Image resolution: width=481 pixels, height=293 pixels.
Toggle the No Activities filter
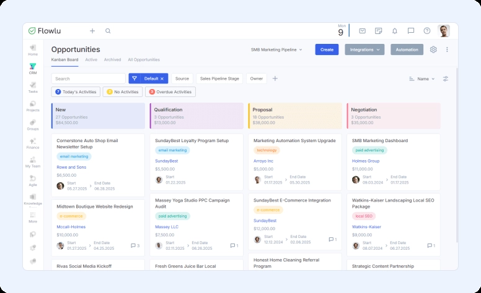[x=123, y=91]
